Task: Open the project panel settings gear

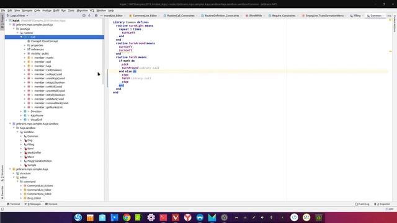Action: [96, 15]
